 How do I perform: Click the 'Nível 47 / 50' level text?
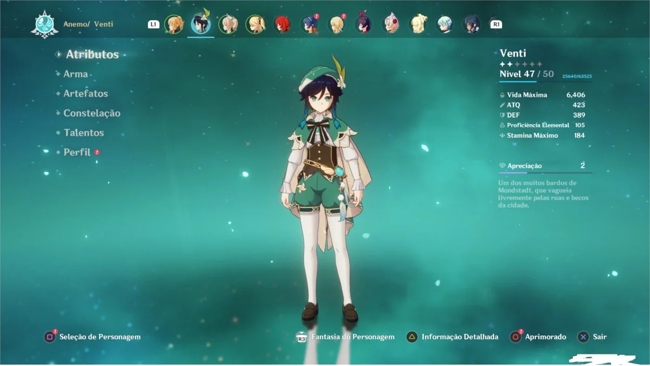click(x=526, y=74)
